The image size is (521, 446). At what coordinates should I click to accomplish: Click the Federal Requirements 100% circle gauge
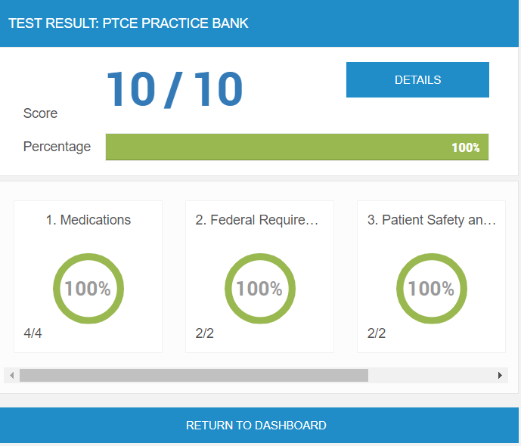point(259,288)
